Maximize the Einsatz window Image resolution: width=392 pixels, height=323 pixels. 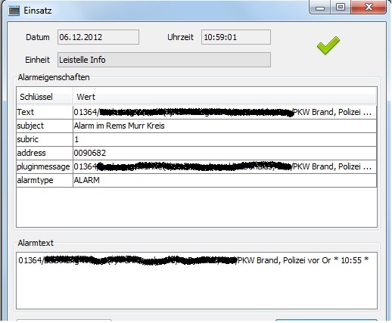(x=341, y=8)
